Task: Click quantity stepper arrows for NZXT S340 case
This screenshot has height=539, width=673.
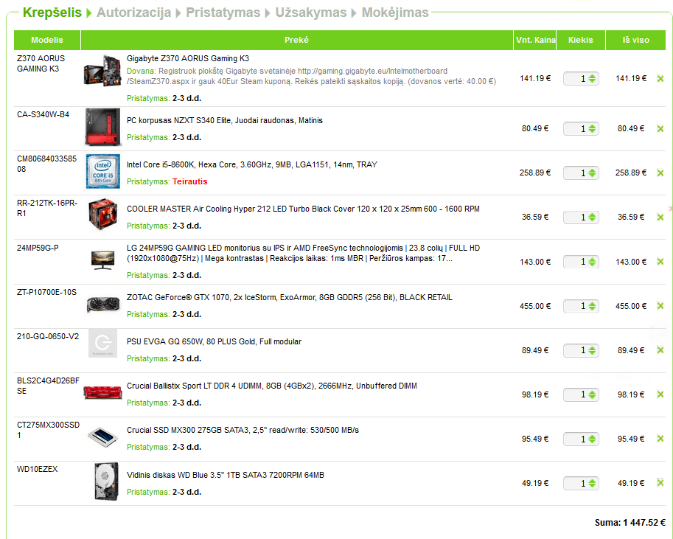Action: [593, 129]
